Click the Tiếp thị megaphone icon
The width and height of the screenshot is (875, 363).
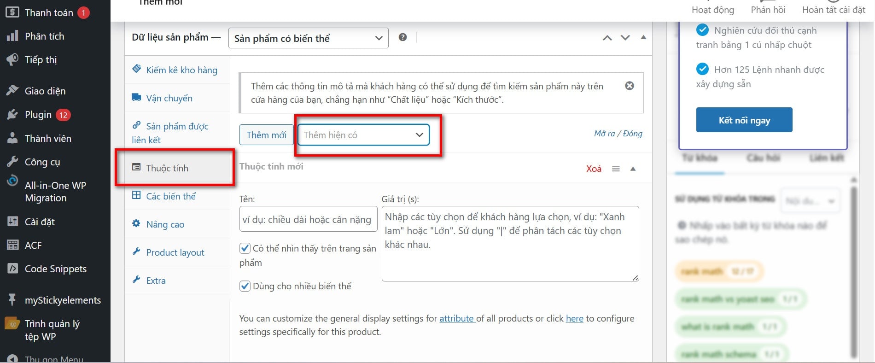[12, 59]
